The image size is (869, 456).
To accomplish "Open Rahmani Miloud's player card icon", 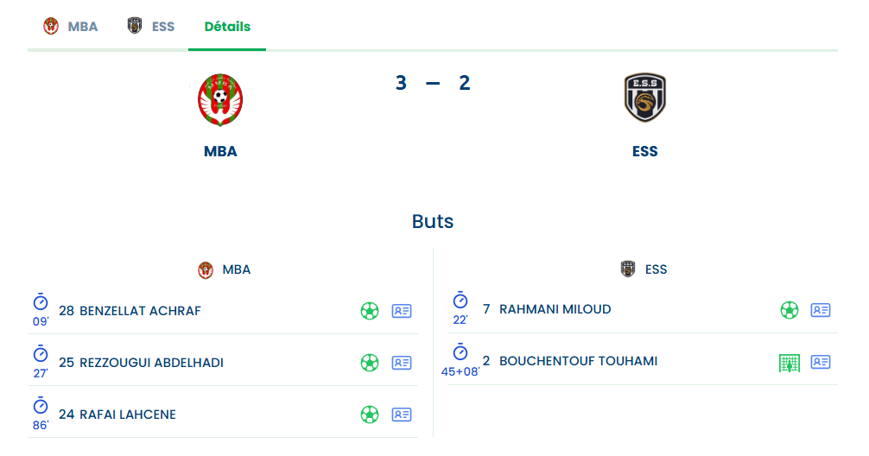I will pos(821,310).
